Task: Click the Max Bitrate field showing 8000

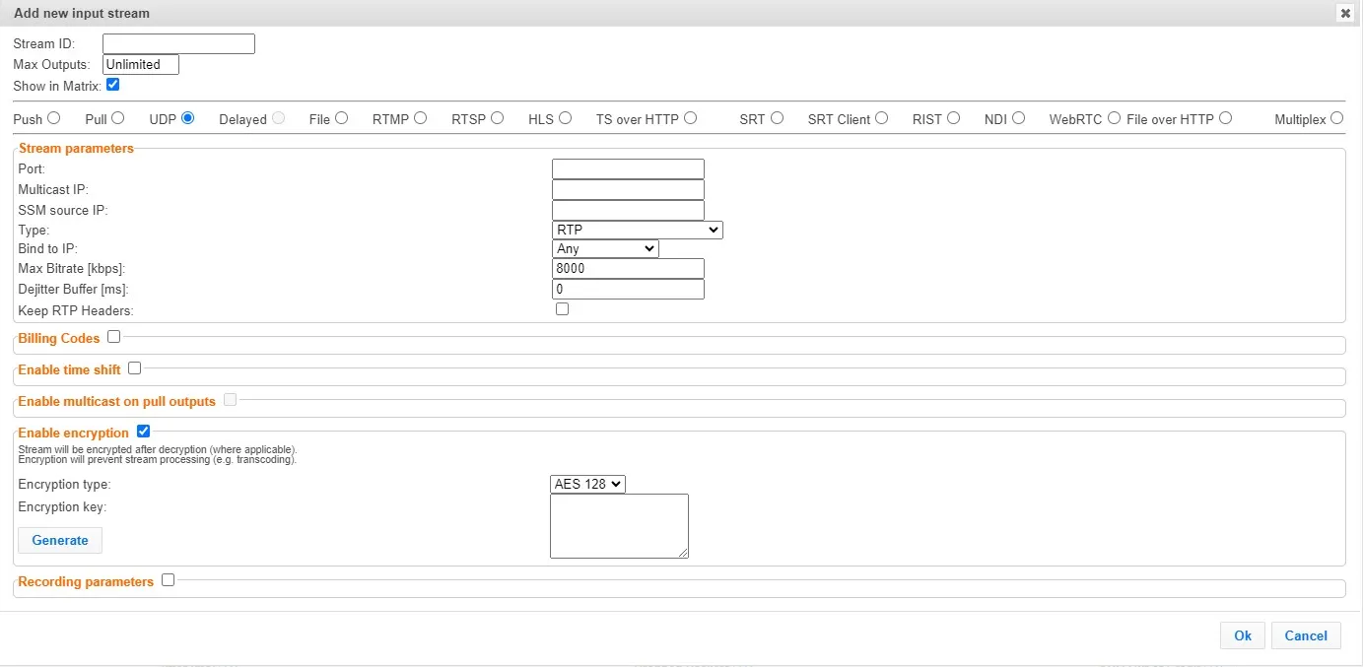Action: tap(628, 268)
